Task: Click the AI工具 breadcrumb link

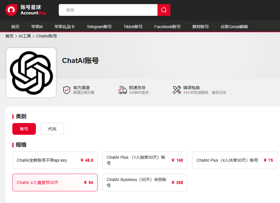Action: click(x=25, y=36)
